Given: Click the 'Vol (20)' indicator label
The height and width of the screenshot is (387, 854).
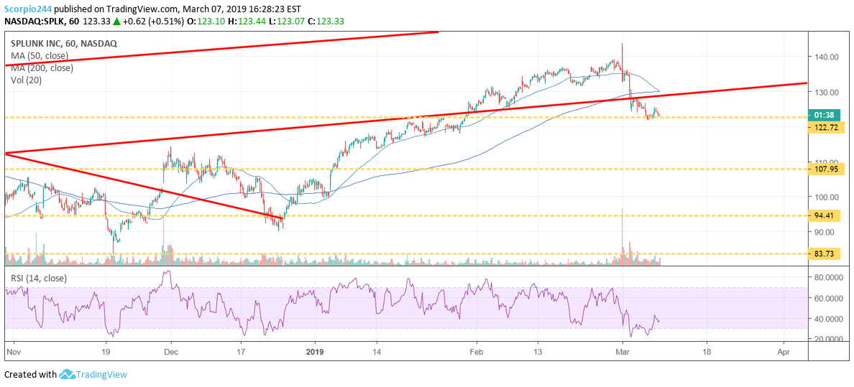Looking at the screenshot, I should (25, 80).
